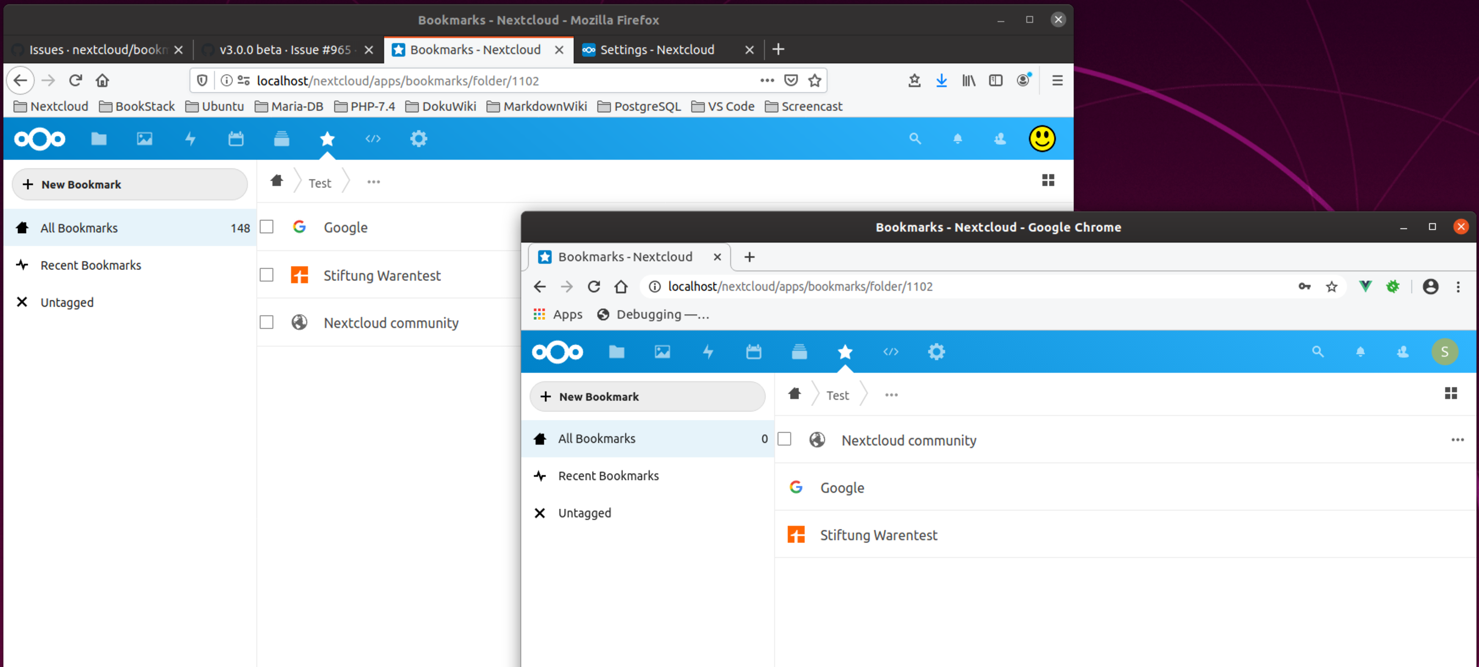Open Screencast bookmarks toolbar folder in Firefox
The image size is (1479, 667).
click(x=803, y=106)
